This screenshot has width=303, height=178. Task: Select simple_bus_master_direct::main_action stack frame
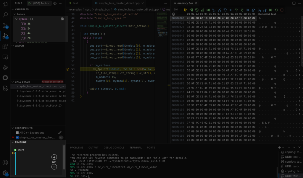[x=41, y=86]
